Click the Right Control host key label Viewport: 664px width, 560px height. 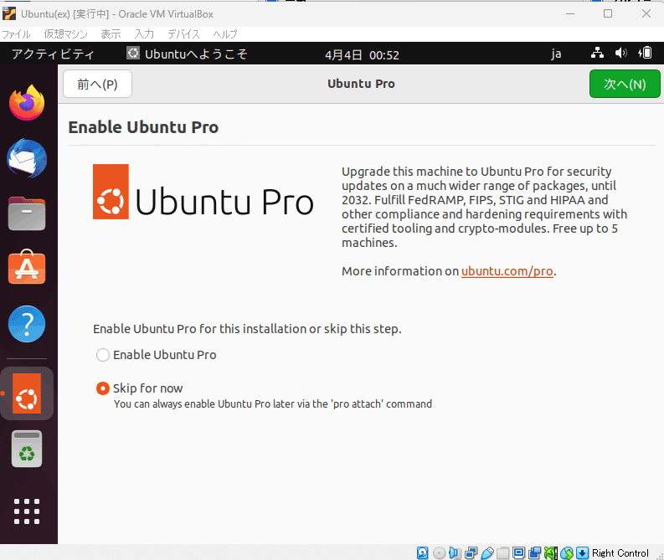620,552
